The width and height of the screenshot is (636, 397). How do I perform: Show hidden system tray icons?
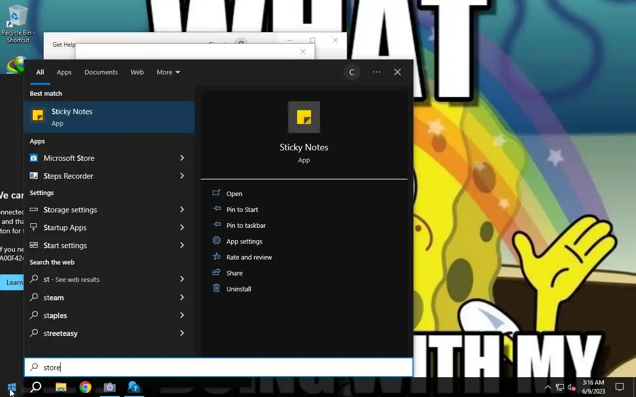pyautogui.click(x=548, y=387)
